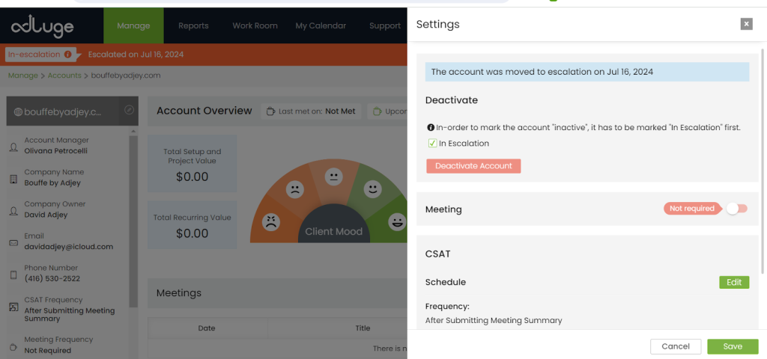
Task: Select the very happy face mood icon
Action: 397,221
